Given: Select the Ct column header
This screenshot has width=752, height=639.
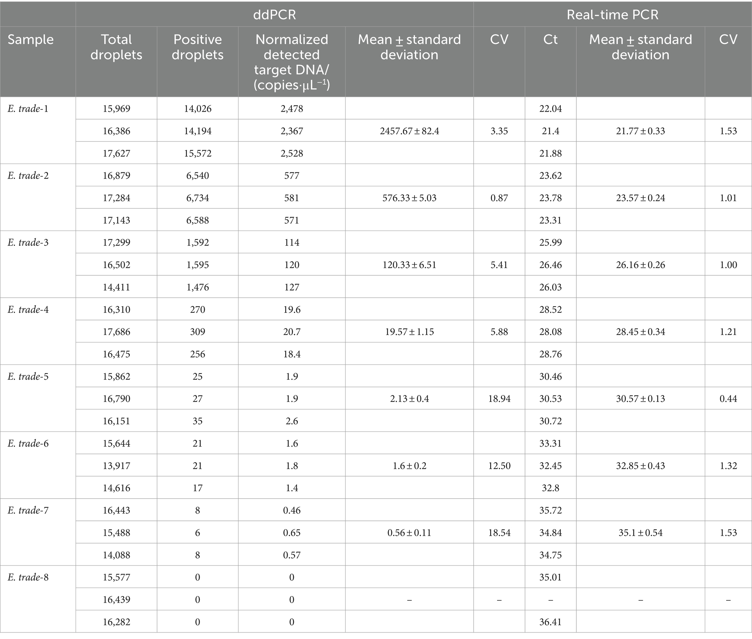Looking at the screenshot, I should point(550,40).
